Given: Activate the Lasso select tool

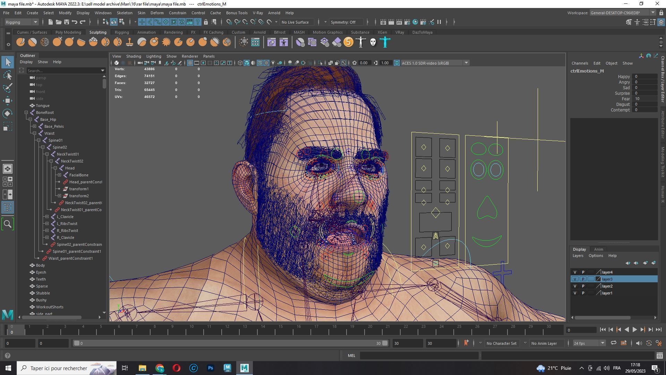Looking at the screenshot, I should tap(8, 75).
